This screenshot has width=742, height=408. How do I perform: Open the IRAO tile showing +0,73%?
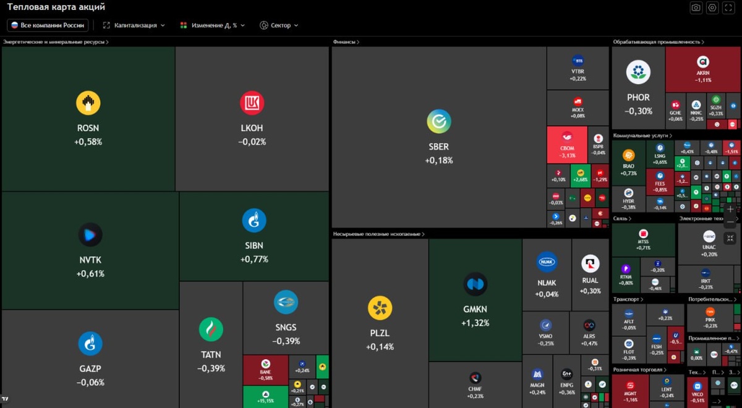(x=629, y=163)
